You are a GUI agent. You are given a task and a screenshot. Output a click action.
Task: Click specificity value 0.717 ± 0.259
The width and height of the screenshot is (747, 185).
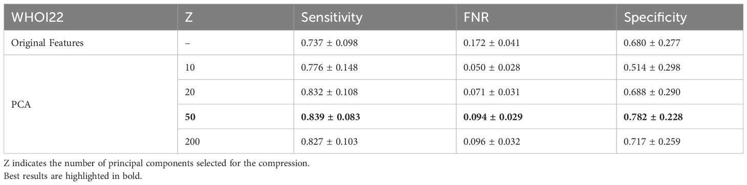point(652,141)
